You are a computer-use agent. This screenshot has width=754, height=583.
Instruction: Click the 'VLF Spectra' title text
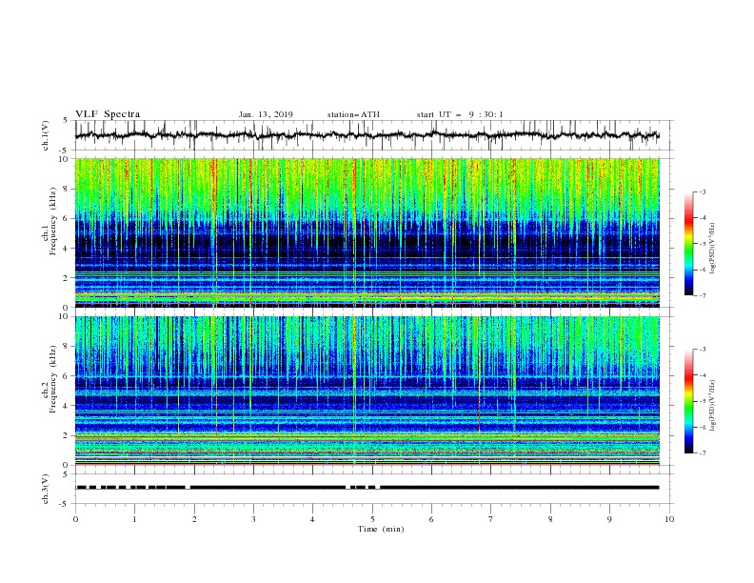point(108,114)
